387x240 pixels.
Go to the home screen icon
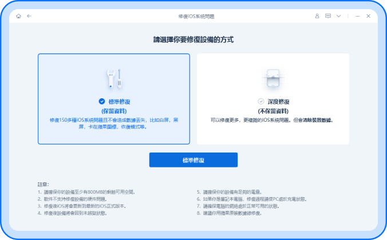19,16
